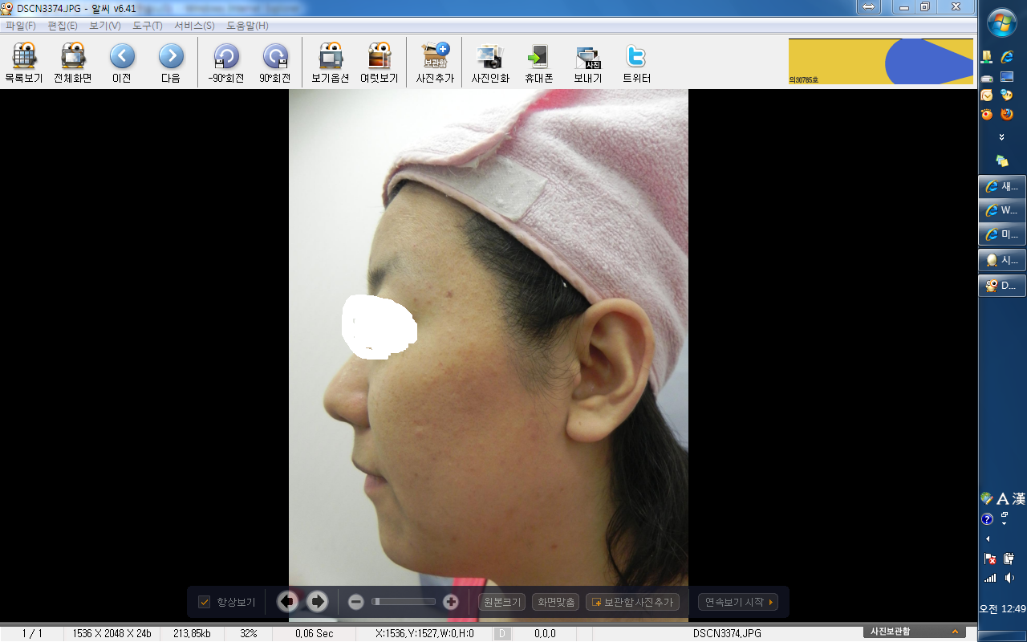This screenshot has height=642, width=1027.
Task: Go to next image with 다음
Action: pyautogui.click(x=171, y=63)
